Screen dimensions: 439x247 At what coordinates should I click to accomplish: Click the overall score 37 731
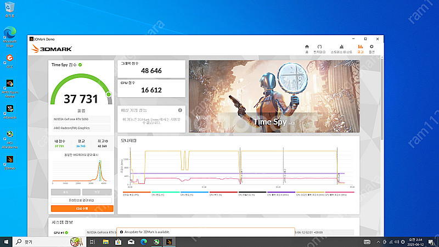pyautogui.click(x=81, y=99)
